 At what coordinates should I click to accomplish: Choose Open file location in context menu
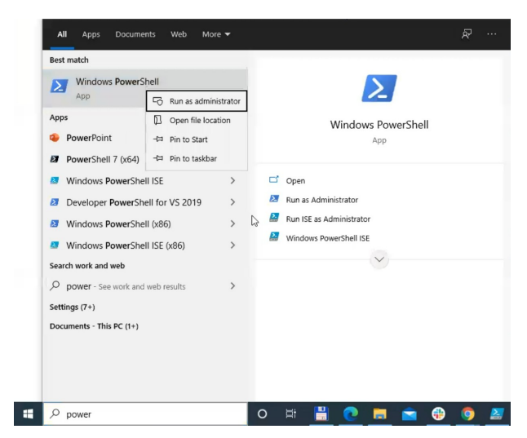(x=197, y=121)
